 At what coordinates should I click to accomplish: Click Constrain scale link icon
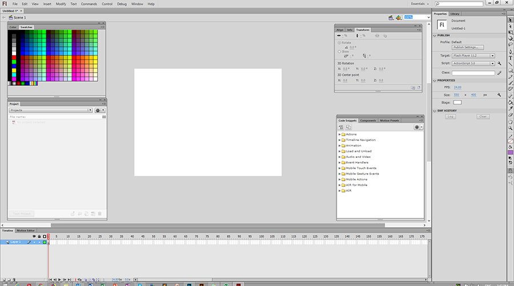[377, 36]
